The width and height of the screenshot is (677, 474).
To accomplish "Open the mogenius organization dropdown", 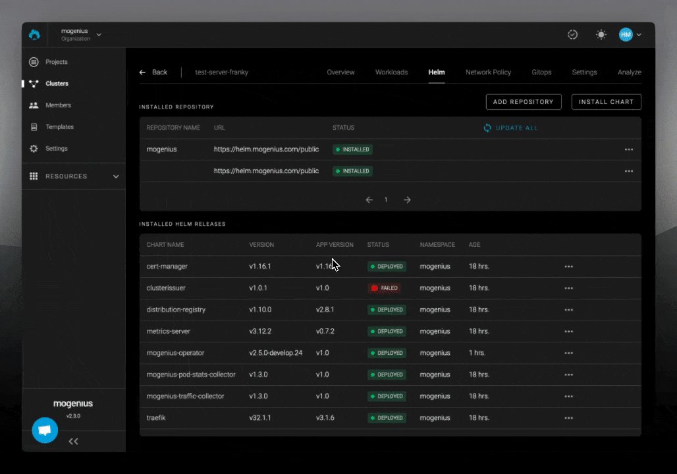I will [x=81, y=34].
